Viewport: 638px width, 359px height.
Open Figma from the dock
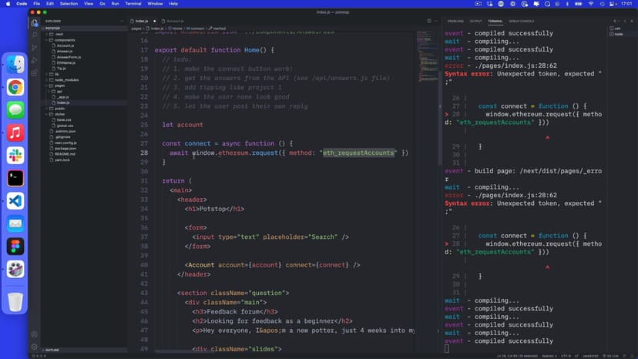pos(15,246)
